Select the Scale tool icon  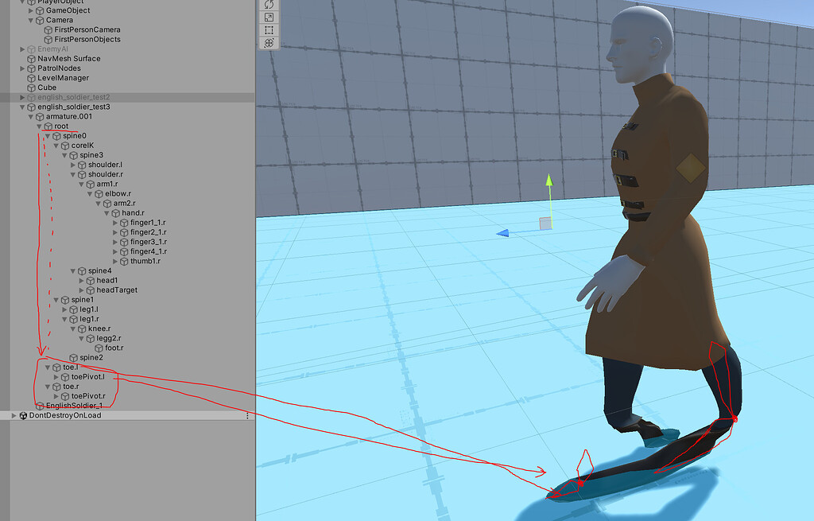tap(269, 17)
